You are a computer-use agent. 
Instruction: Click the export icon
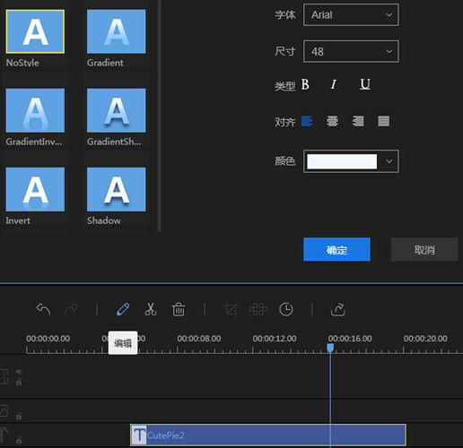coord(338,309)
